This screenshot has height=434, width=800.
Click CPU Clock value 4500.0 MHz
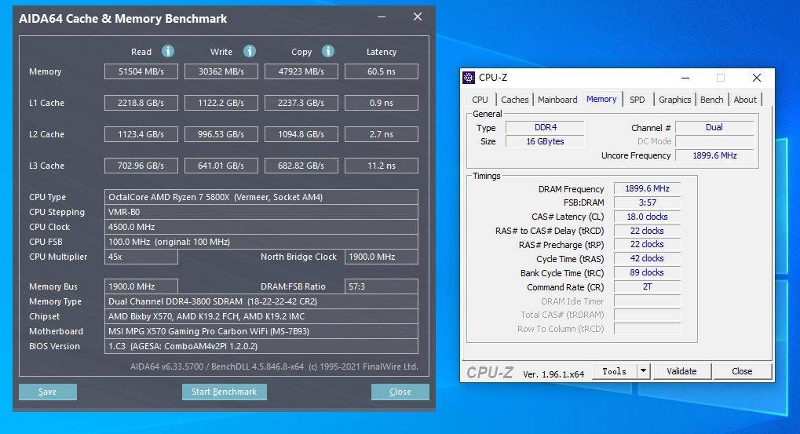pos(261,227)
